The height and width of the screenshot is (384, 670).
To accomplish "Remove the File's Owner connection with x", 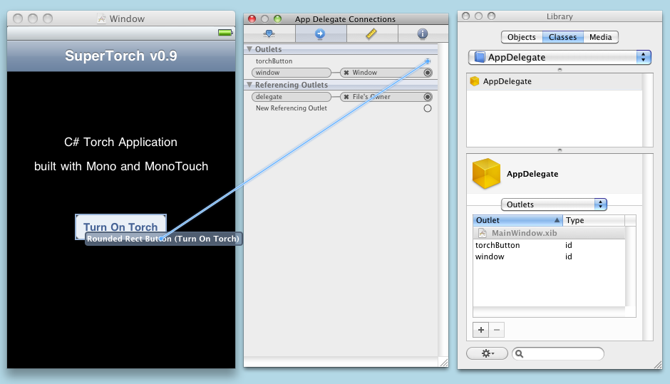I will coord(346,97).
